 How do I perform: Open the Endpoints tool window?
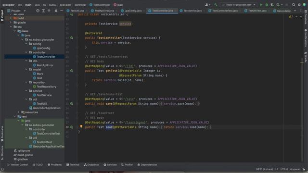point(91,165)
